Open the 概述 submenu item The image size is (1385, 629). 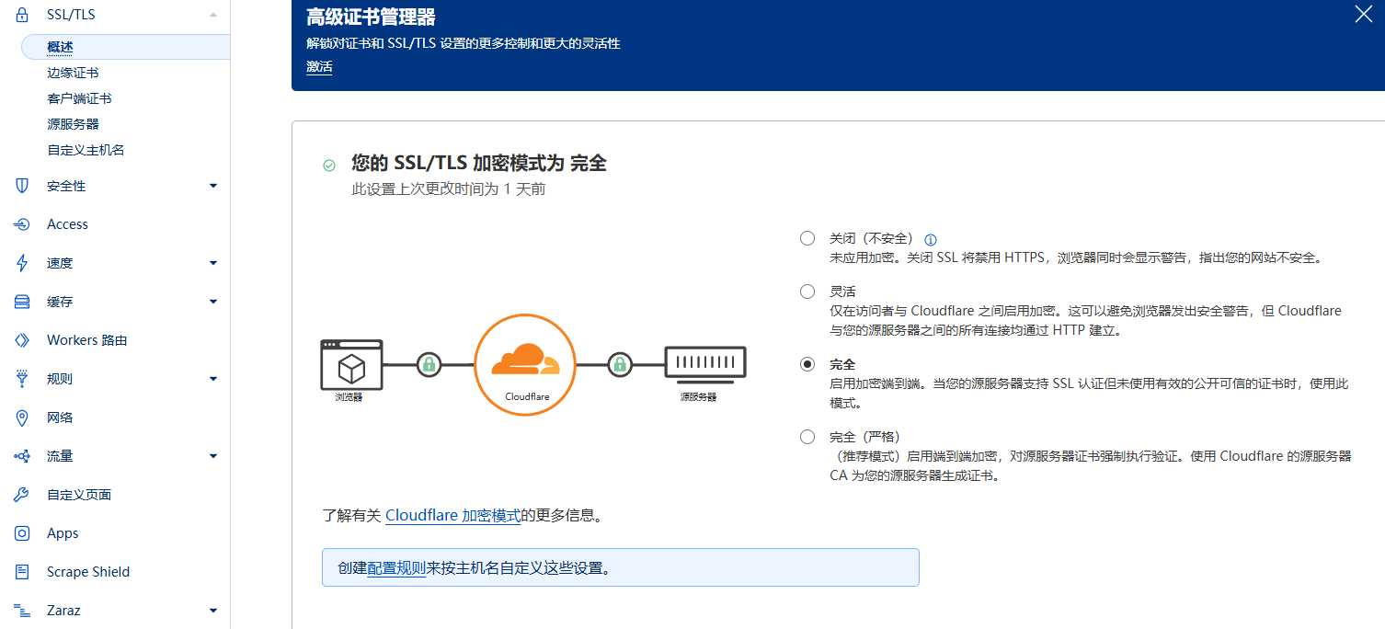point(125,47)
